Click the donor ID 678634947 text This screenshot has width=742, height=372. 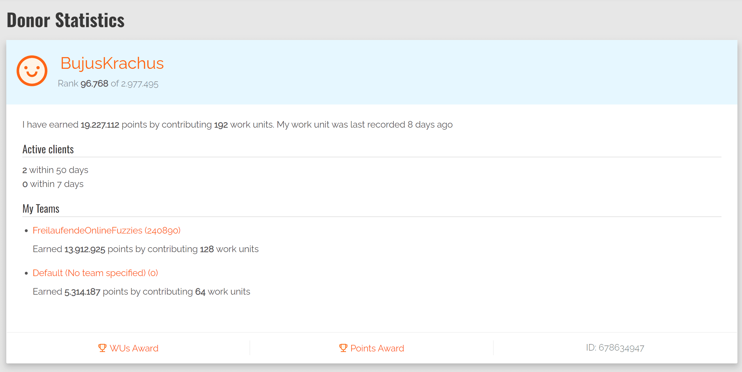point(615,348)
